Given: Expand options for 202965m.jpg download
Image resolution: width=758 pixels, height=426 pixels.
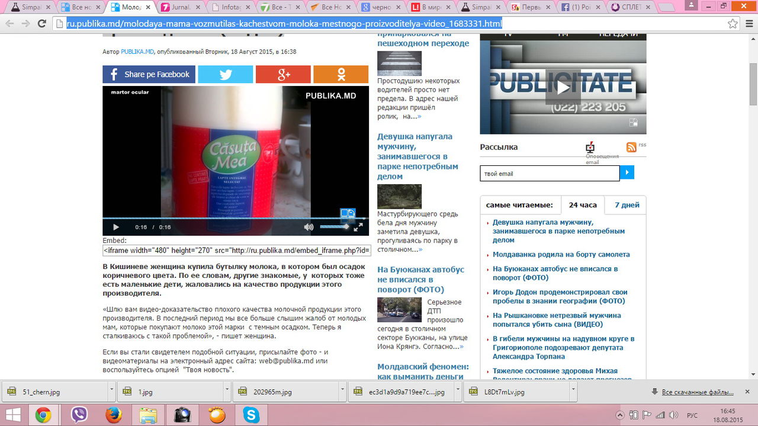Looking at the screenshot, I should coord(343,392).
